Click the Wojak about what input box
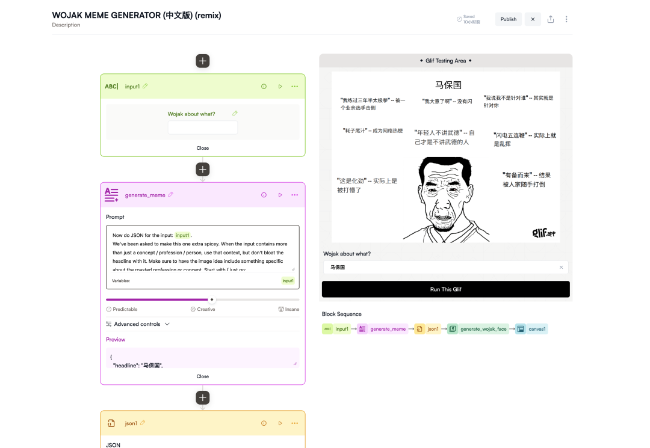 pyautogui.click(x=202, y=127)
